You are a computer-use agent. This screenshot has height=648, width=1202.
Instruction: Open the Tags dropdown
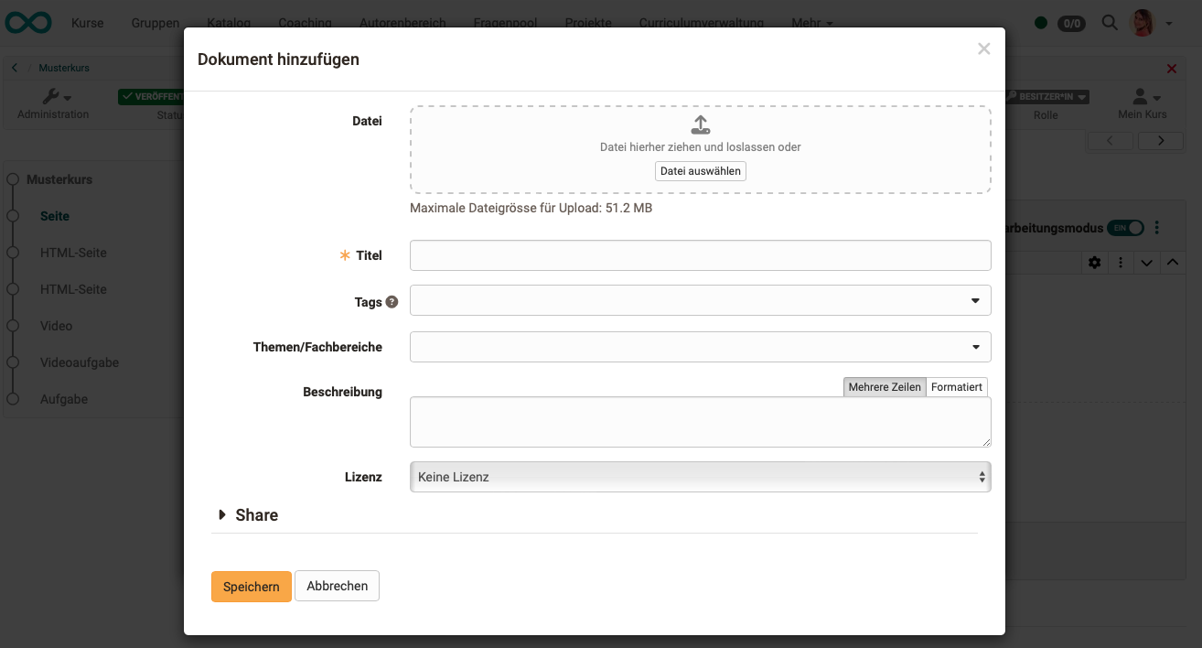[700, 300]
